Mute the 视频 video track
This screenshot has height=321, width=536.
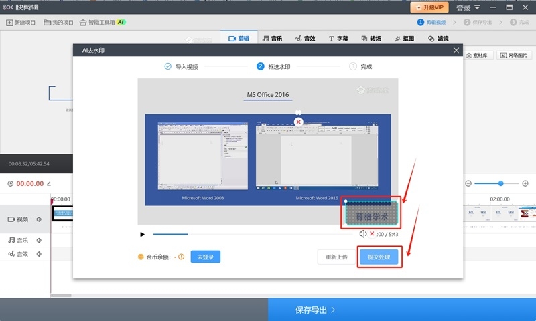pos(39,219)
